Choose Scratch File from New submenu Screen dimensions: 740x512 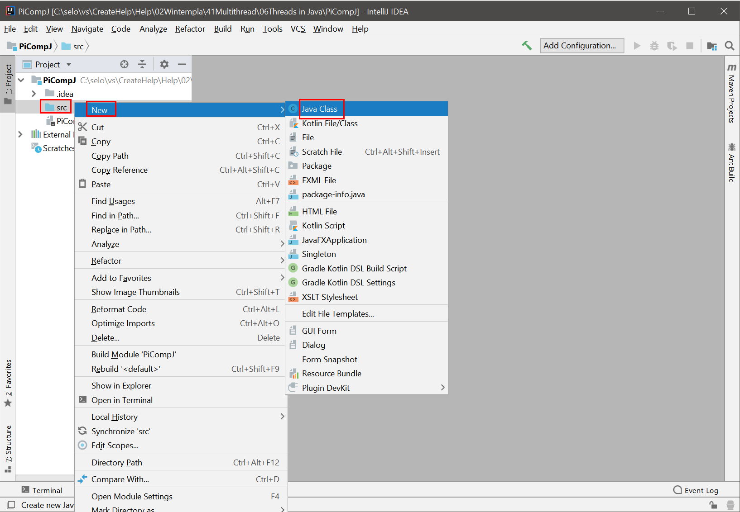(366, 152)
